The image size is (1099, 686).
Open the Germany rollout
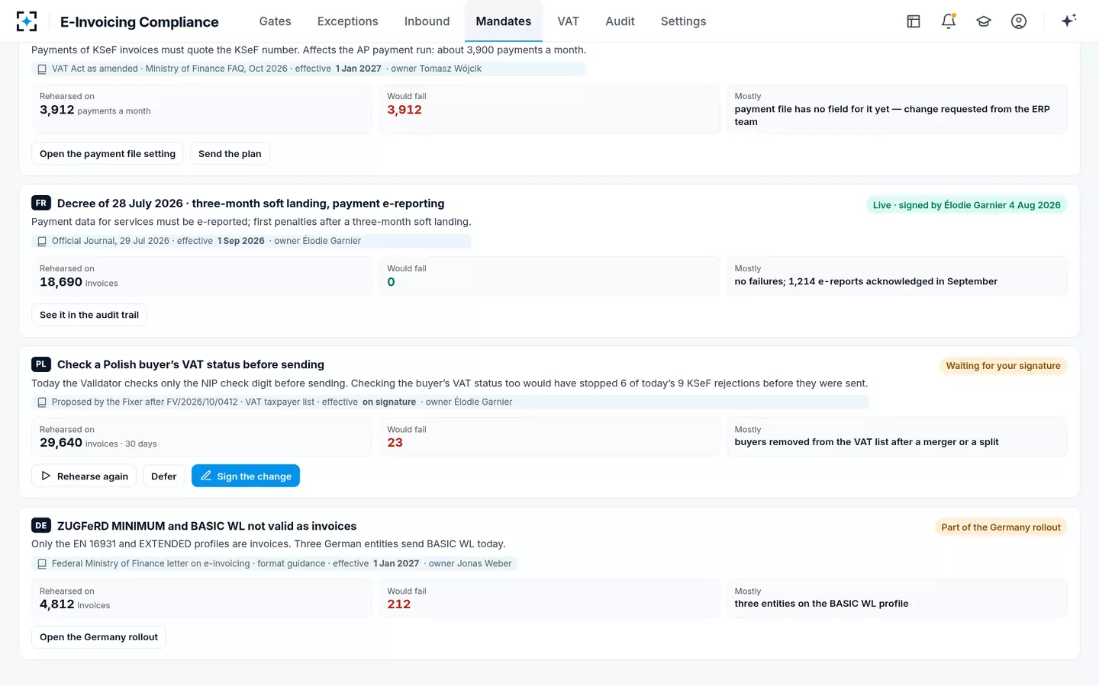[x=98, y=637]
